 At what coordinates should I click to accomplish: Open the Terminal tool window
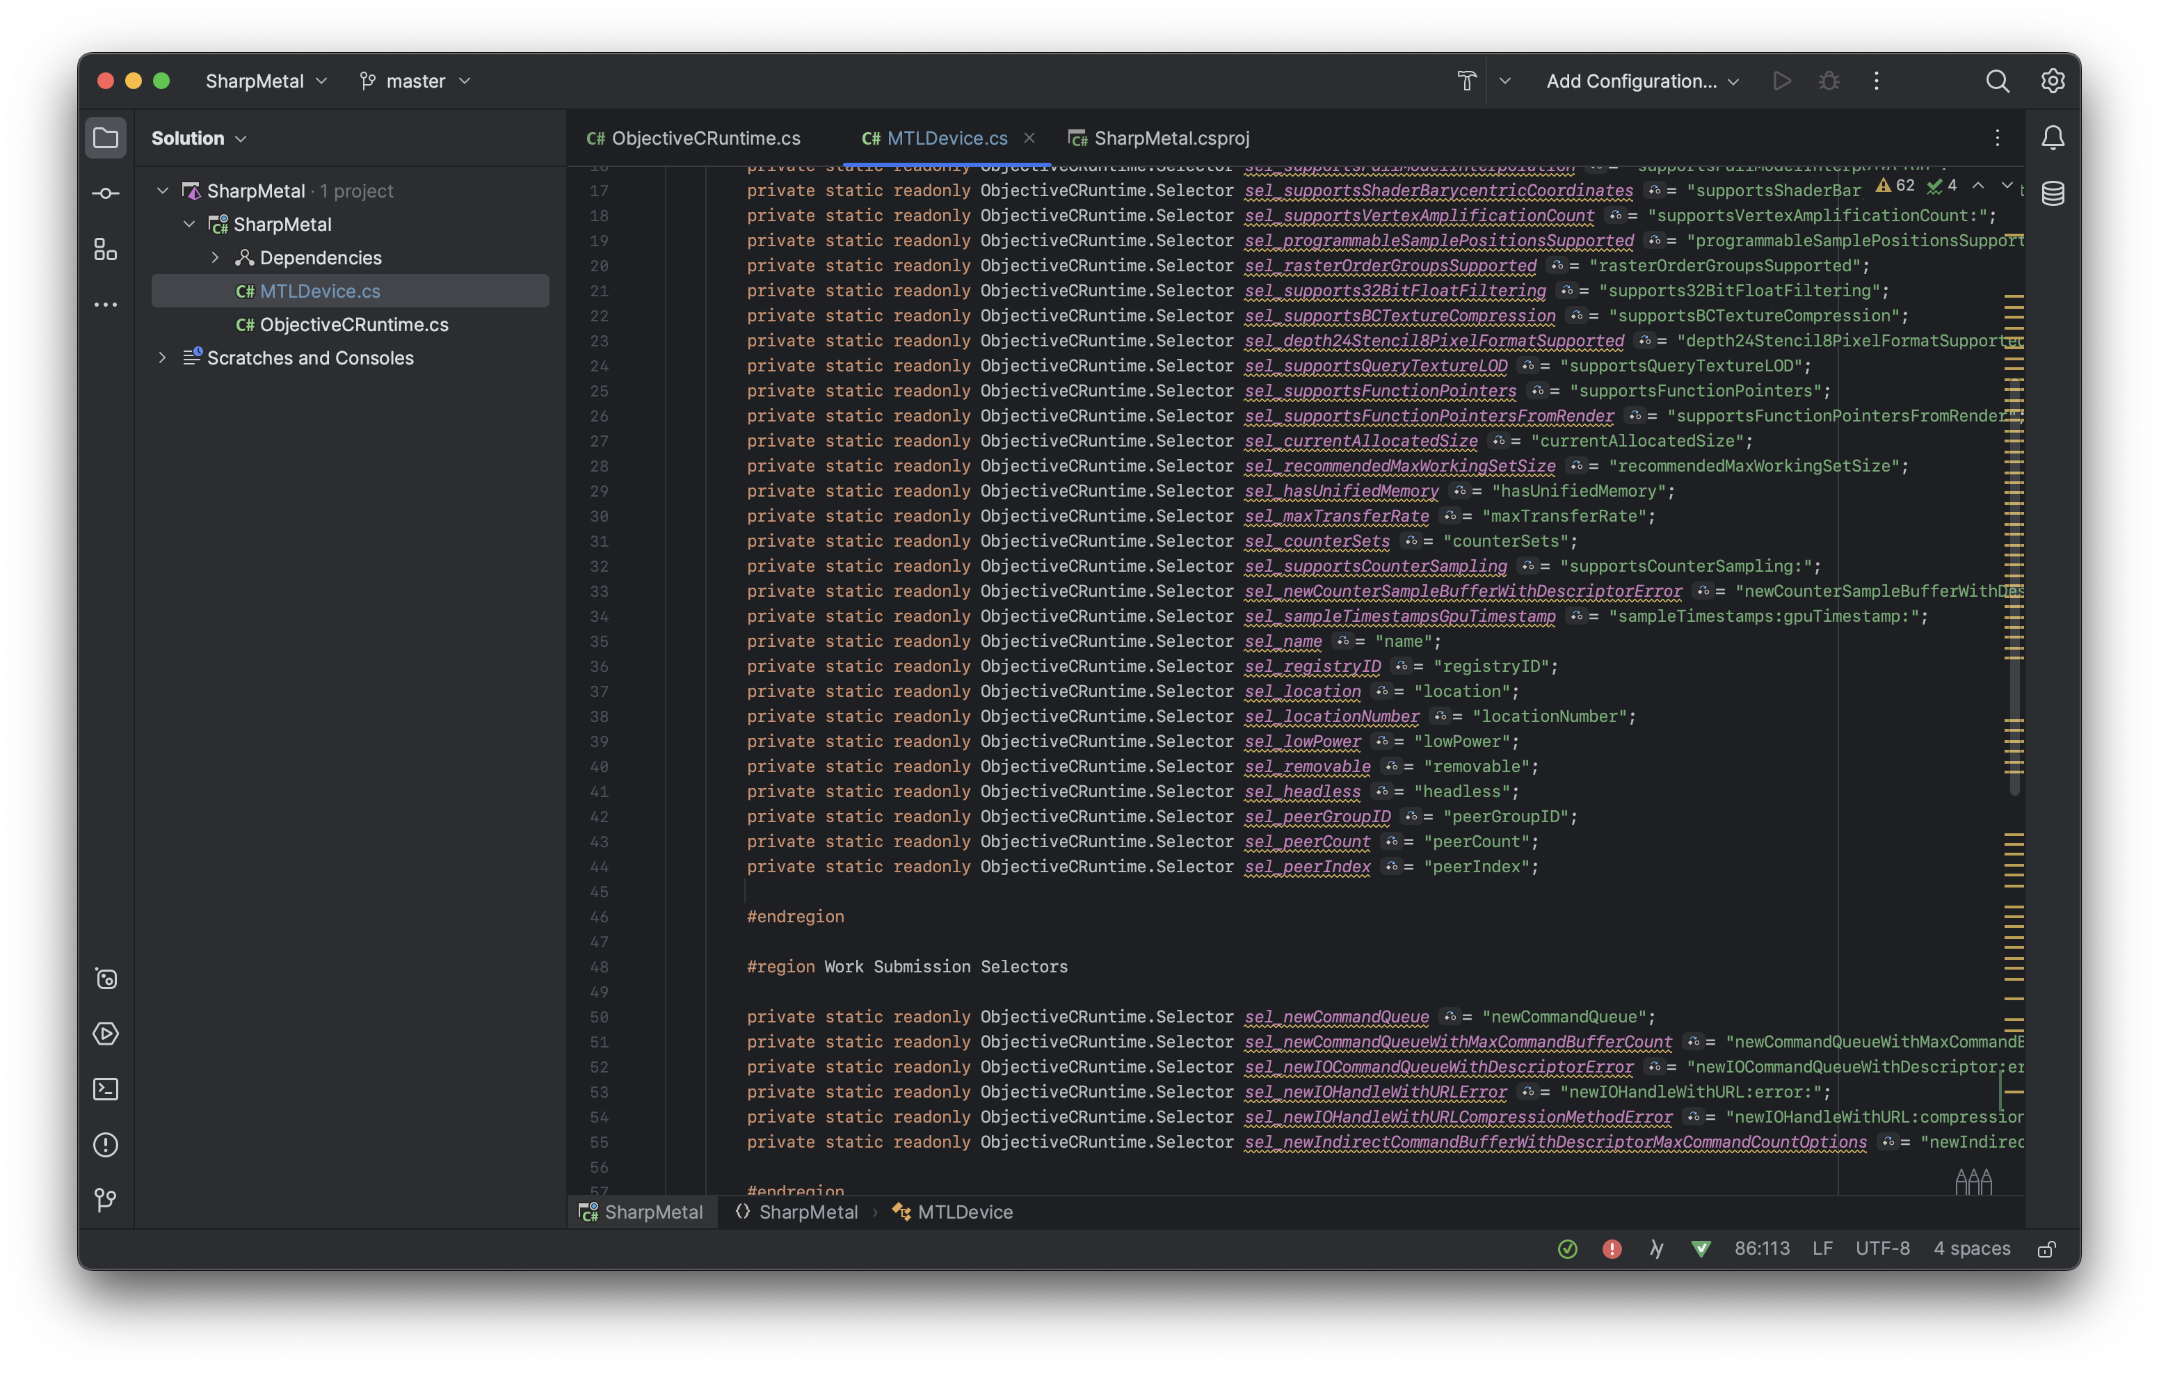(106, 1089)
